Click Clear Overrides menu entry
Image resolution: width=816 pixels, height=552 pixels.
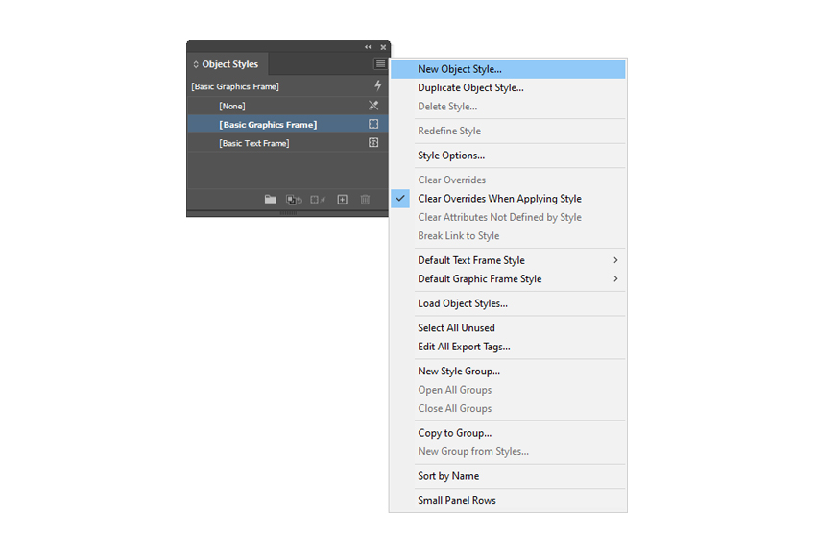pyautogui.click(x=508, y=180)
